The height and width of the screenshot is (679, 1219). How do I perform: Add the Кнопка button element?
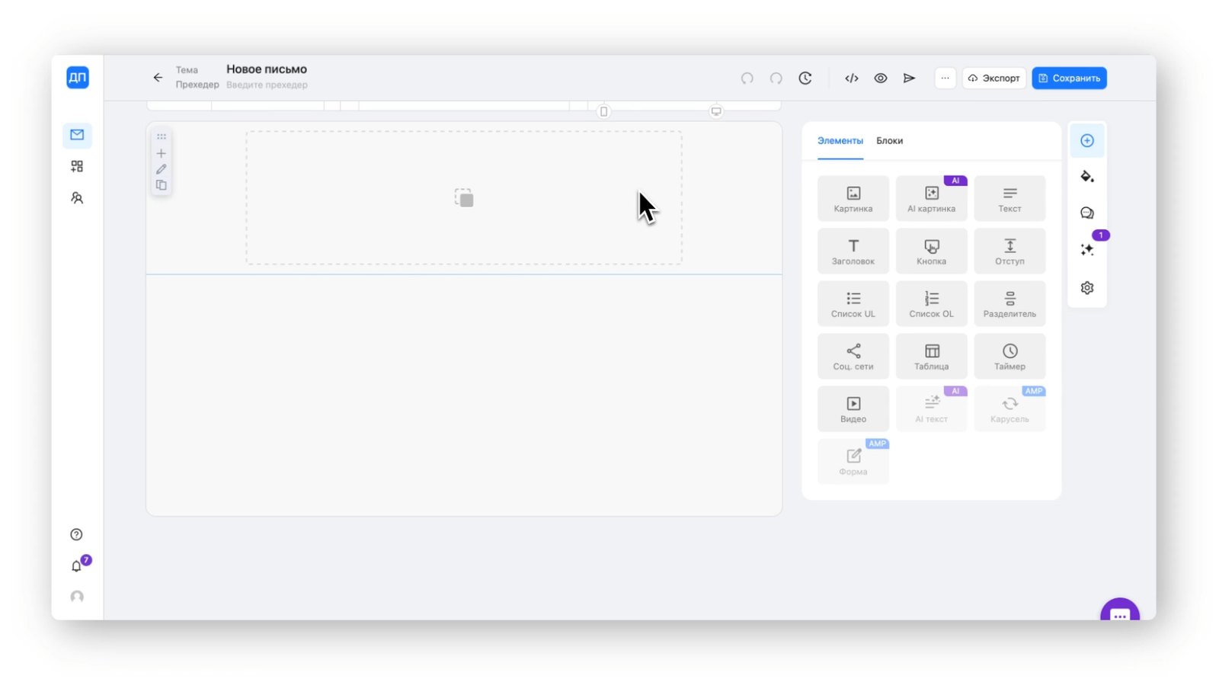point(931,251)
